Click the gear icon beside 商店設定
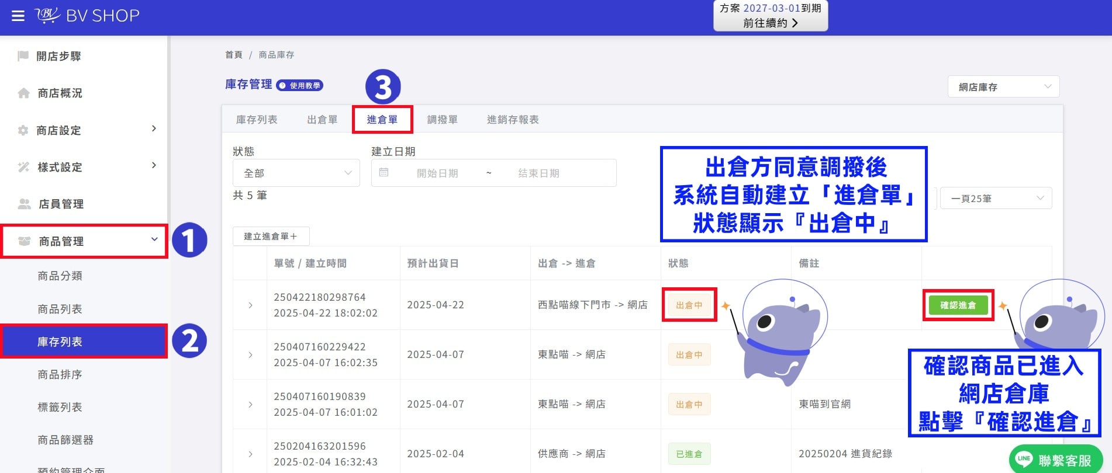Image resolution: width=1112 pixels, height=473 pixels. 23,130
